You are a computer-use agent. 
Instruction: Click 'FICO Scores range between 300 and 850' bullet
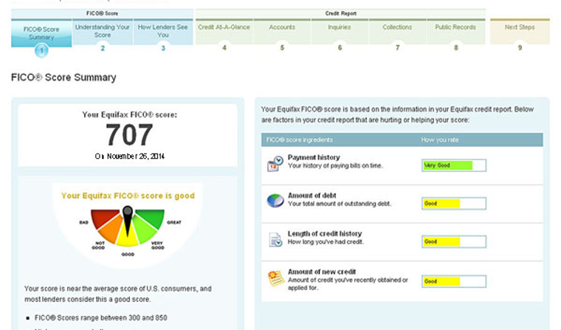click(101, 318)
